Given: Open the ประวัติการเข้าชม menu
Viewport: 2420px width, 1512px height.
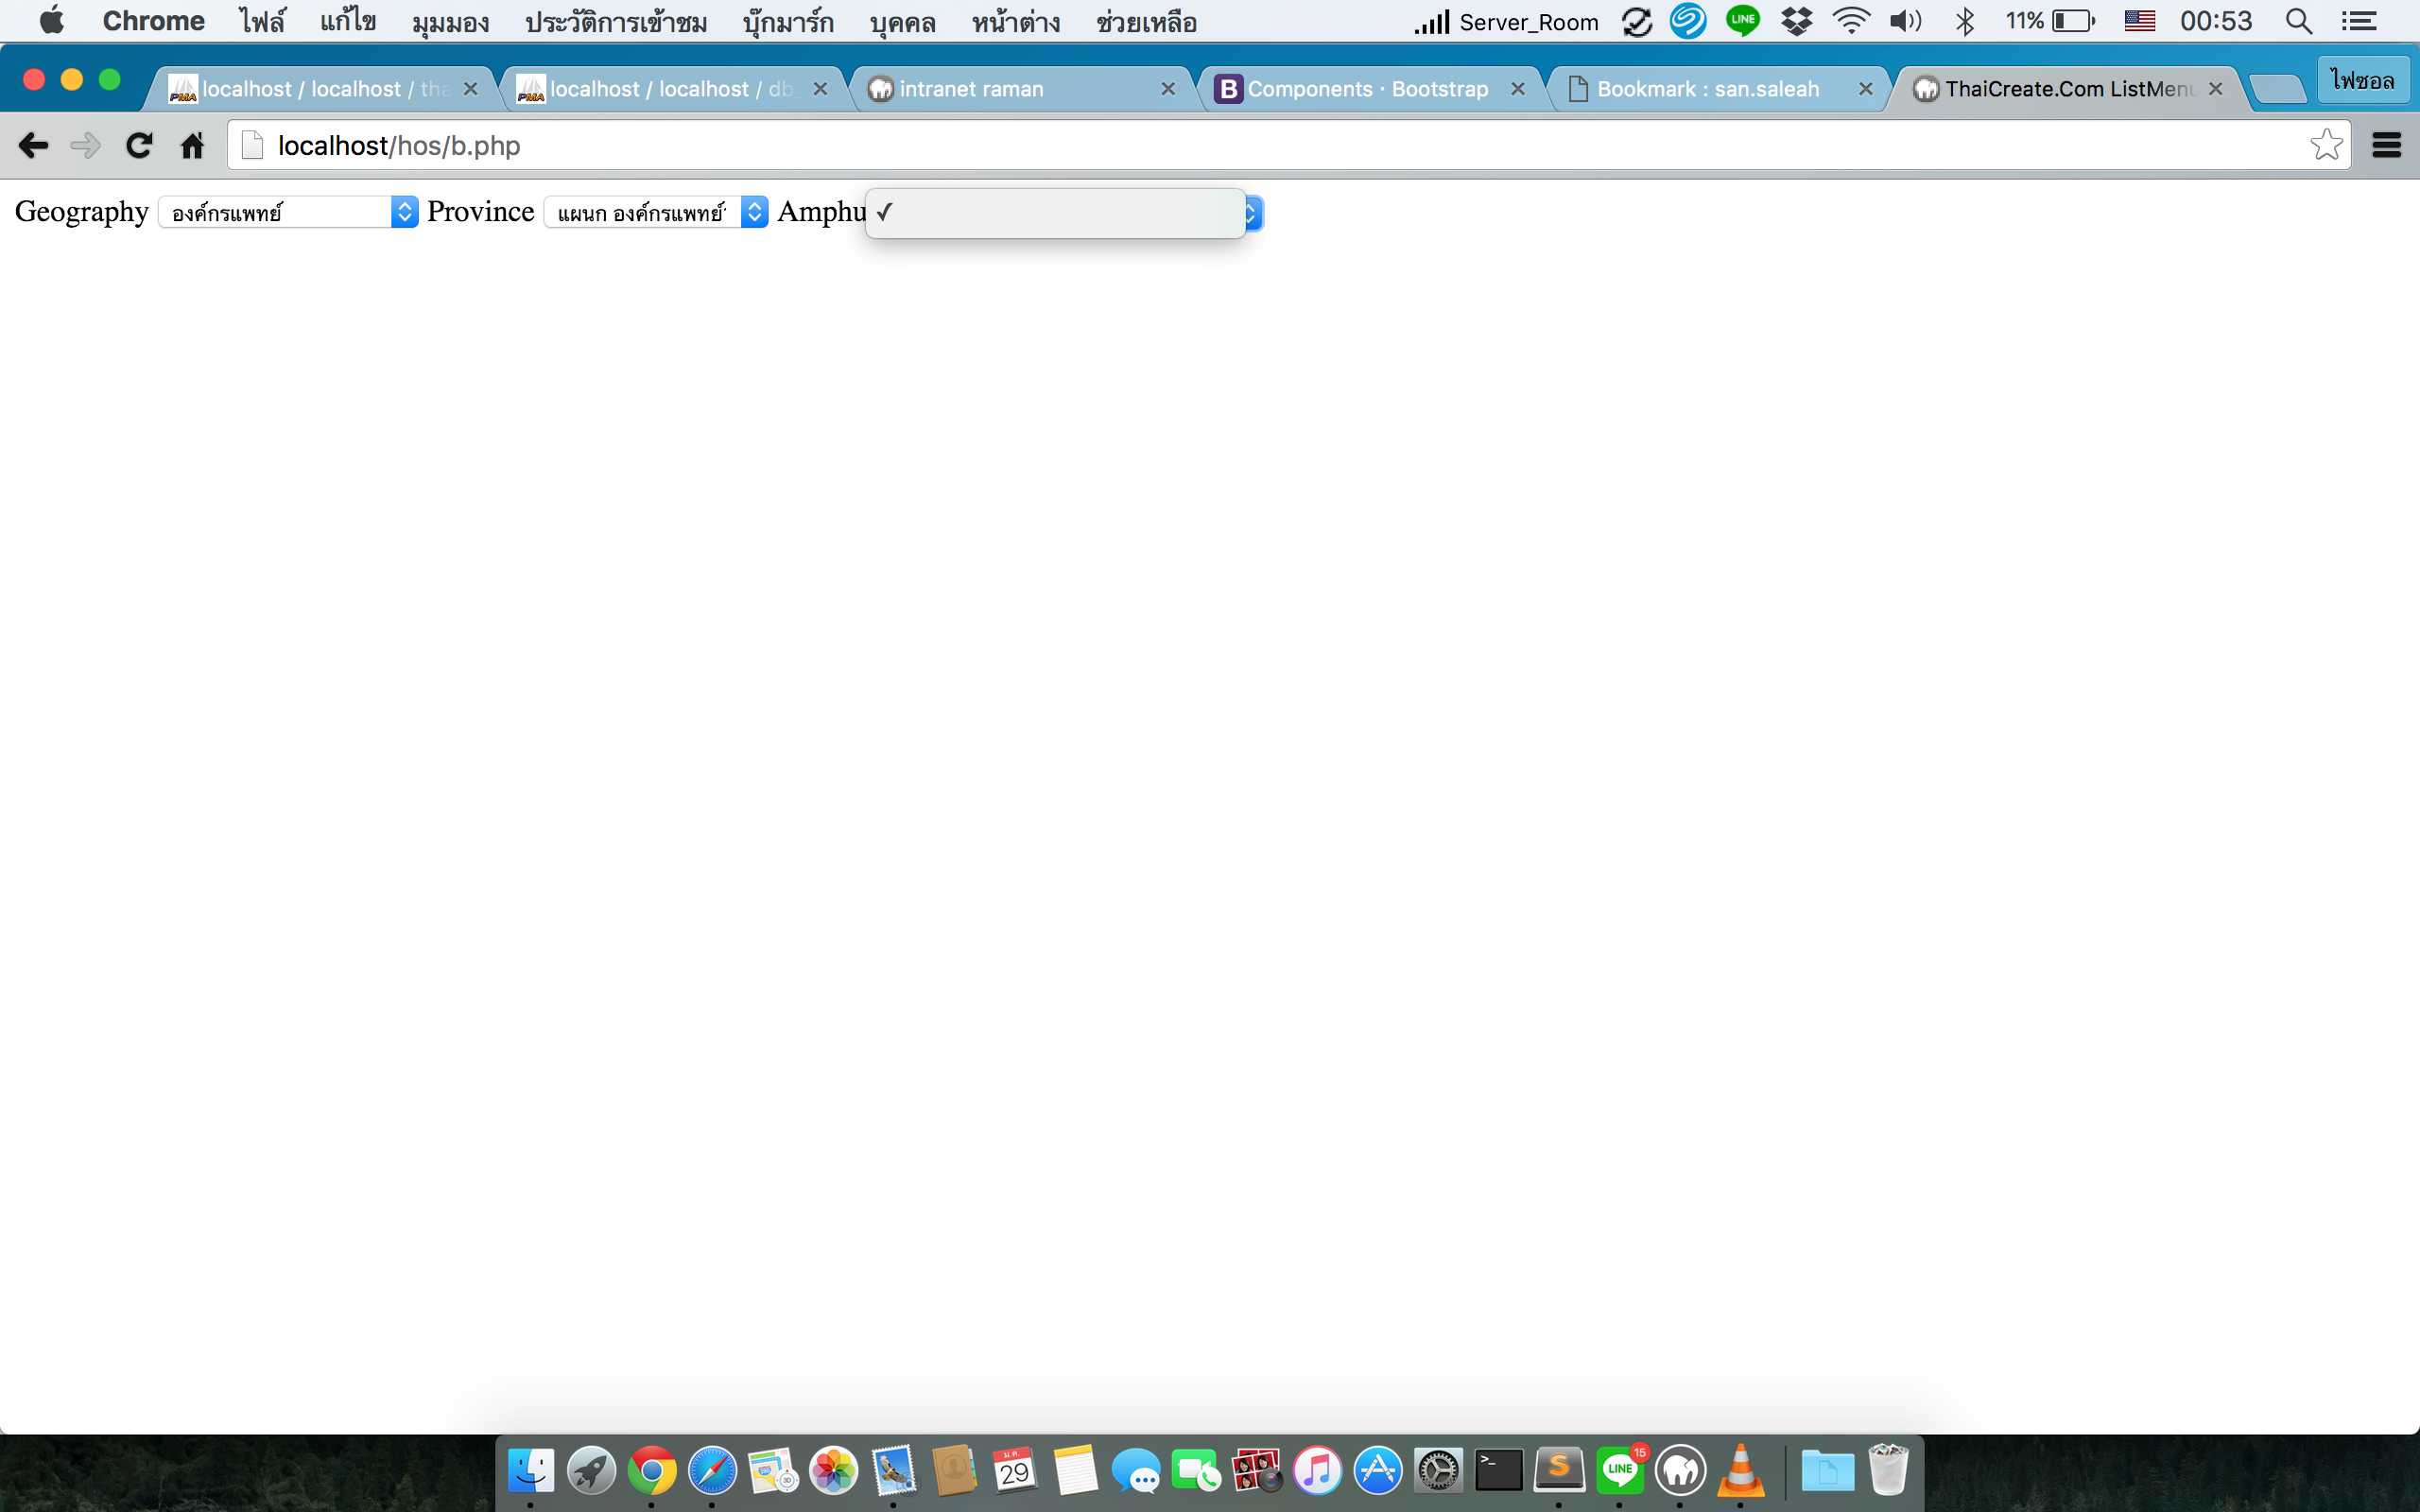Looking at the screenshot, I should point(616,21).
